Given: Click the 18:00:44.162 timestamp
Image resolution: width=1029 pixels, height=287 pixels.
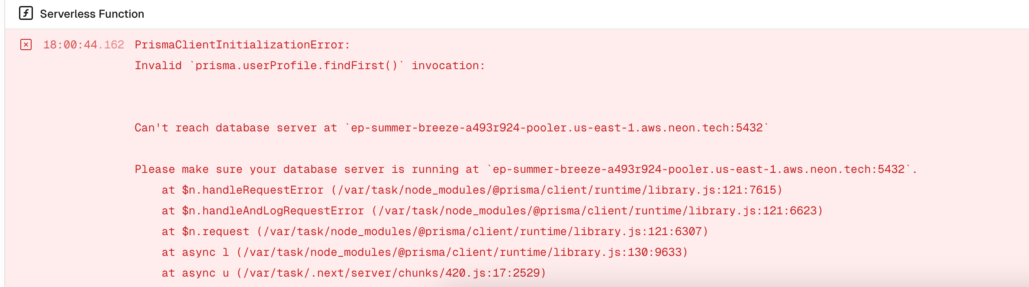Looking at the screenshot, I should click(x=84, y=45).
